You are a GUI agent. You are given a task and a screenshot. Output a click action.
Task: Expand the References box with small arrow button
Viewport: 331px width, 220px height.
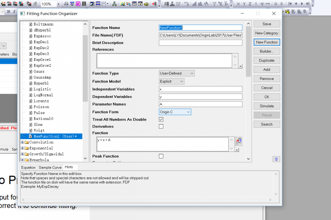[241, 66]
